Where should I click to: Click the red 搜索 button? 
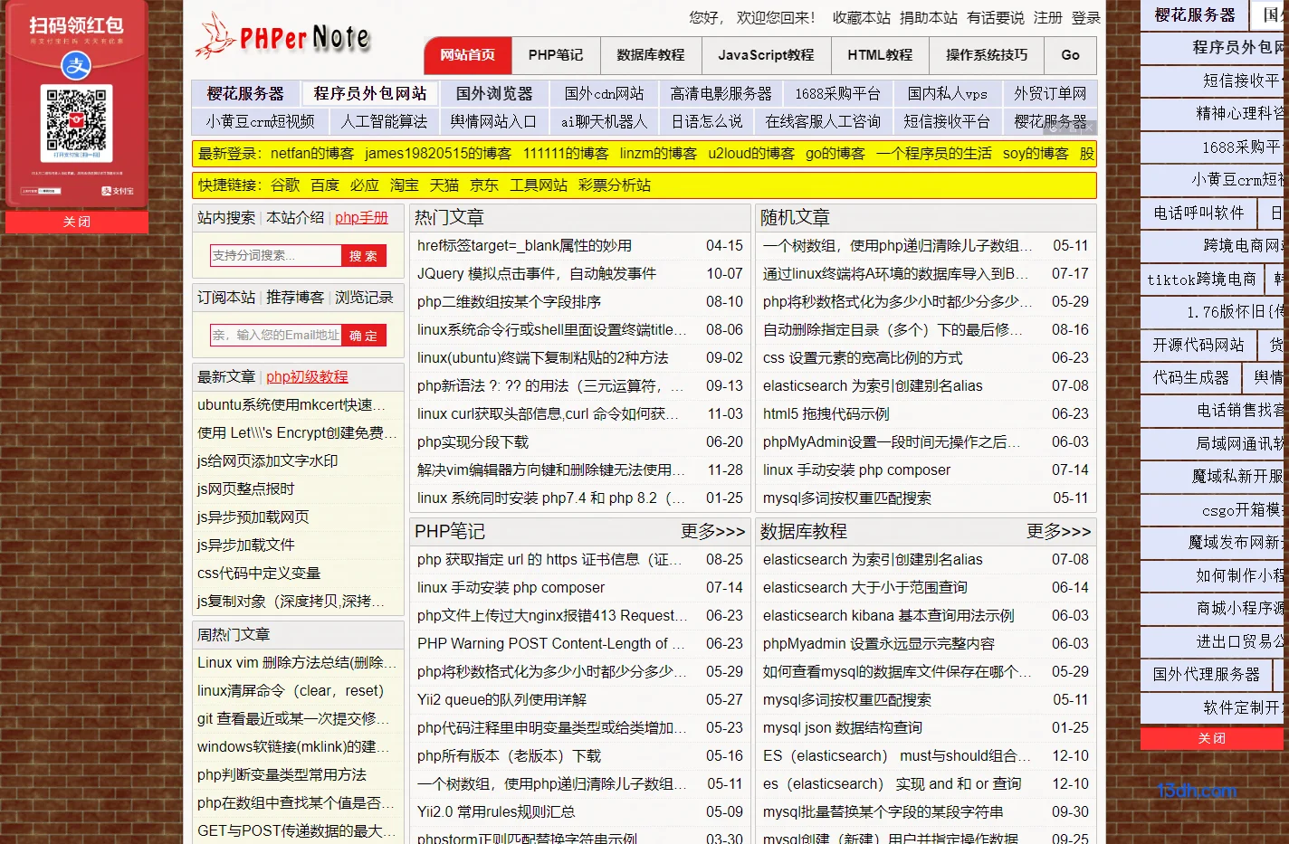(364, 256)
